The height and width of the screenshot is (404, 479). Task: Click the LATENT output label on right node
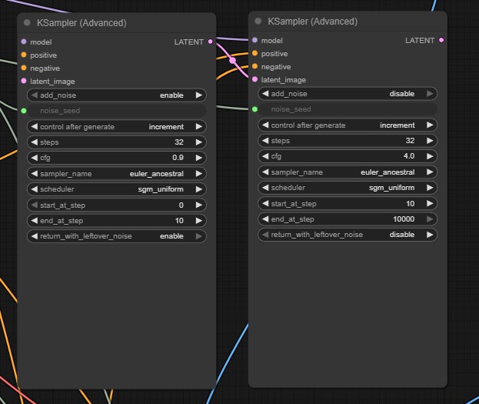(x=420, y=40)
